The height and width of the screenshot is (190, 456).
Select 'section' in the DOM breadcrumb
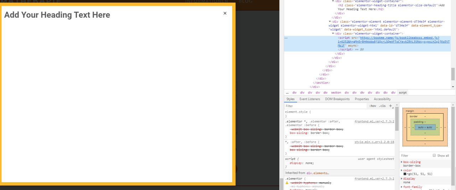(336, 92)
